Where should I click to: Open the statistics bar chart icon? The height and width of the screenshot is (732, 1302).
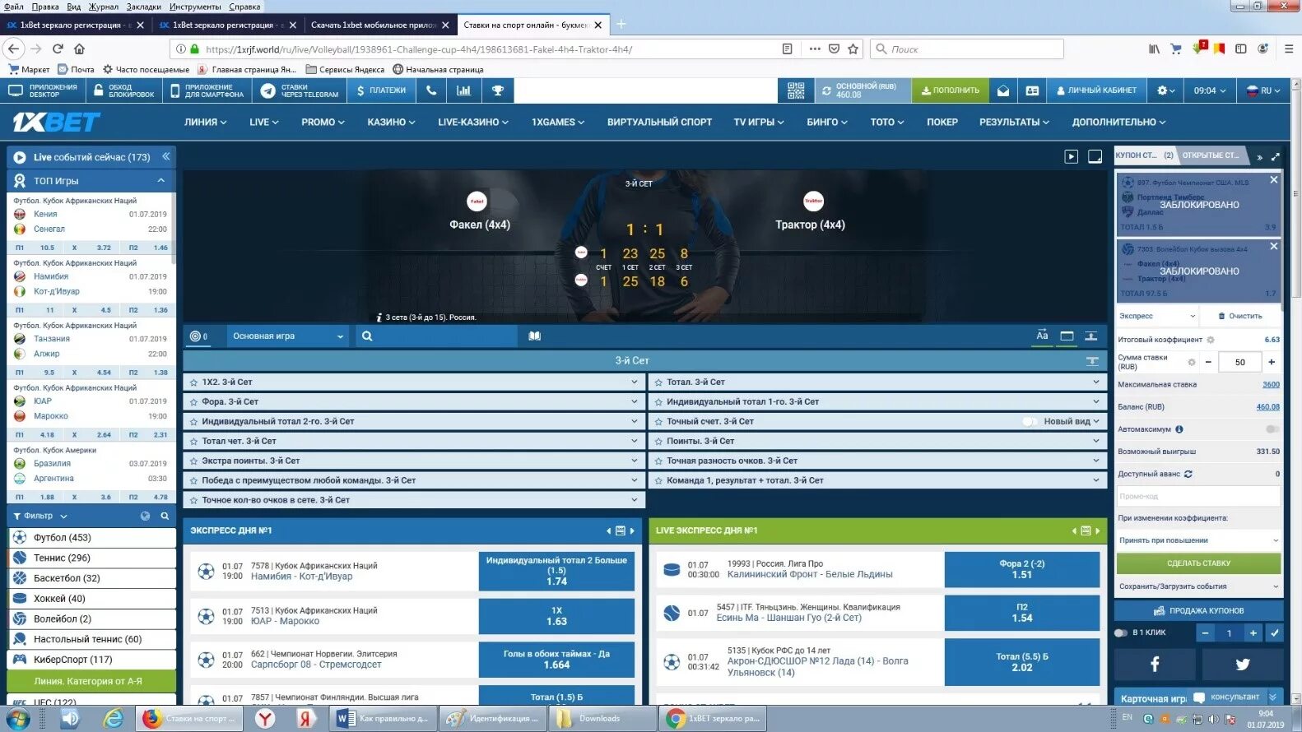[463, 90]
